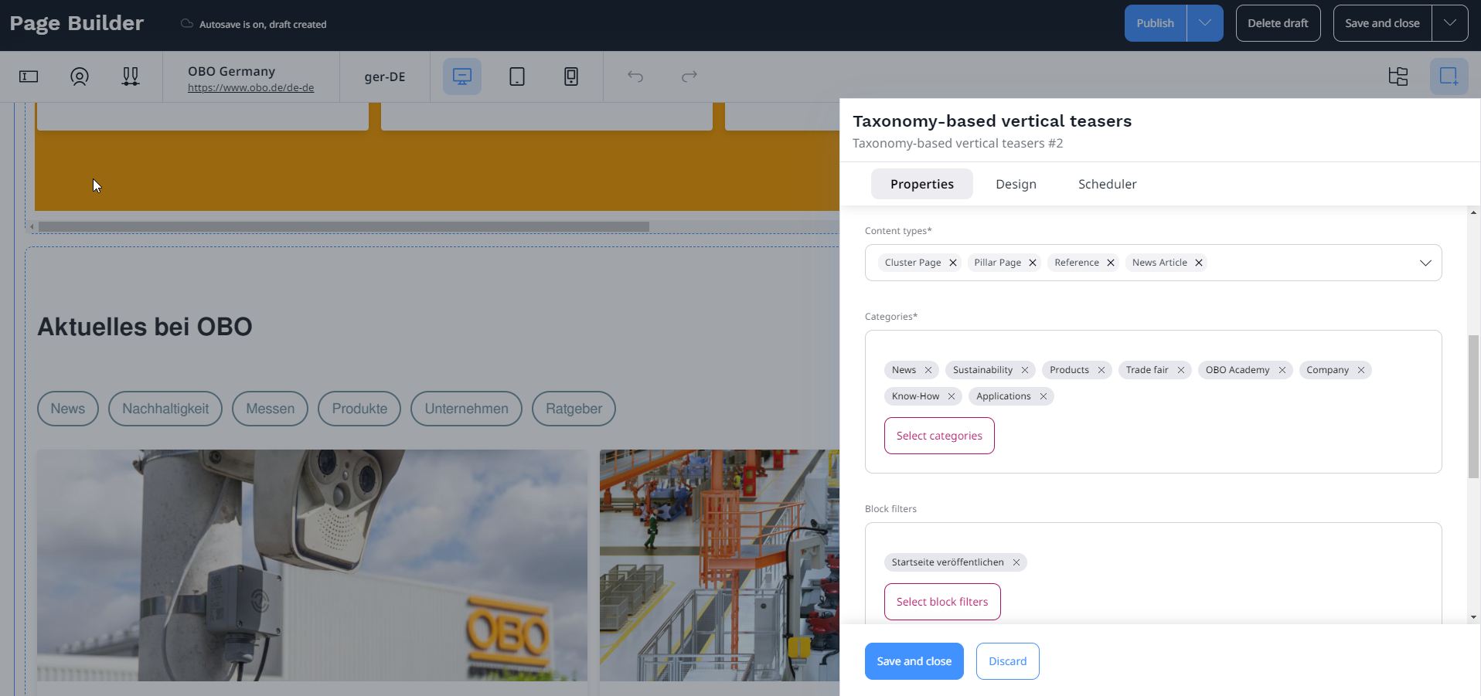1481x696 pixels.
Task: Open the page tree structure icon
Action: point(1398,76)
